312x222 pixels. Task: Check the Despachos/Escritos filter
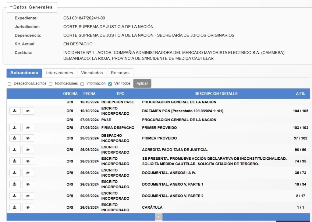tap(9, 84)
